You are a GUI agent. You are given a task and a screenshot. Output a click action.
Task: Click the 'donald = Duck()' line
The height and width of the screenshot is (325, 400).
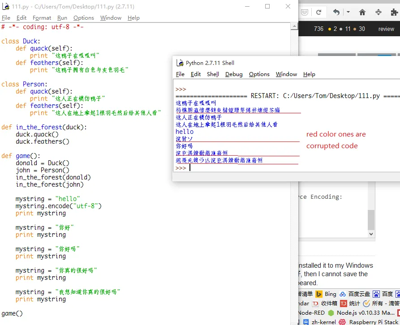pyautogui.click(x=43, y=163)
